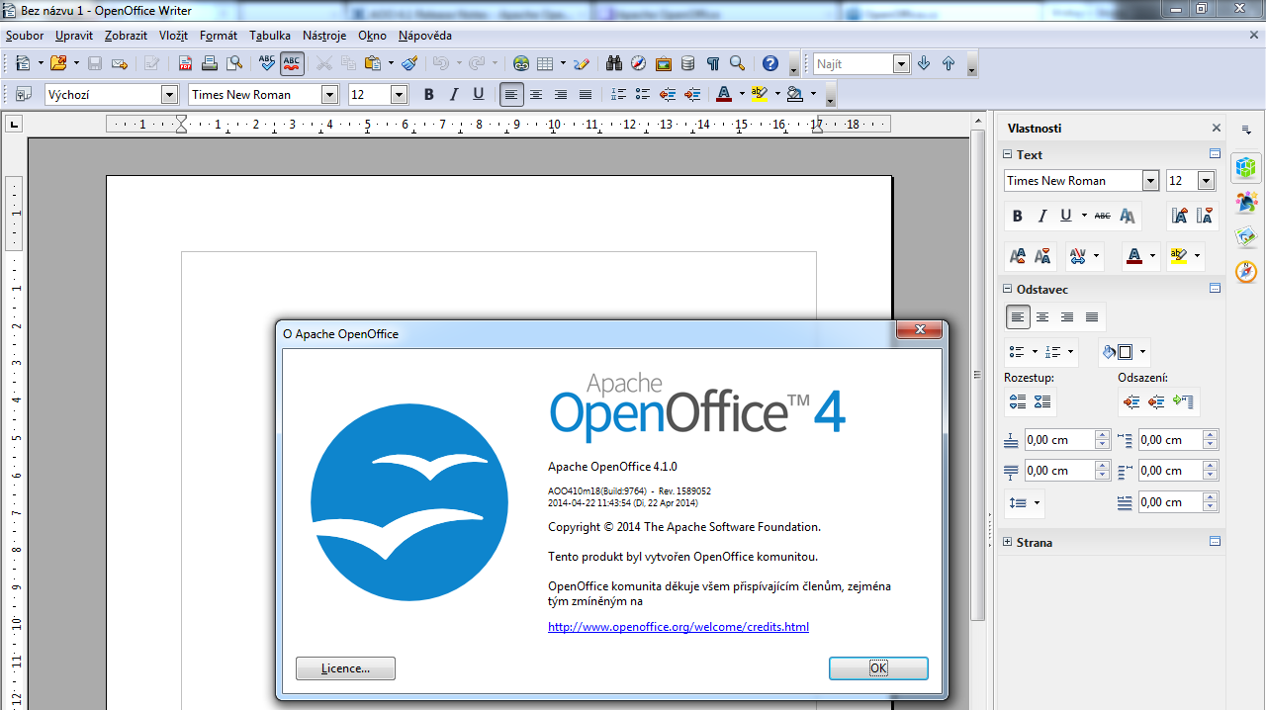The image size is (1266, 710).
Task: Open the sidebar Gallery deck icon
Action: (1246, 237)
